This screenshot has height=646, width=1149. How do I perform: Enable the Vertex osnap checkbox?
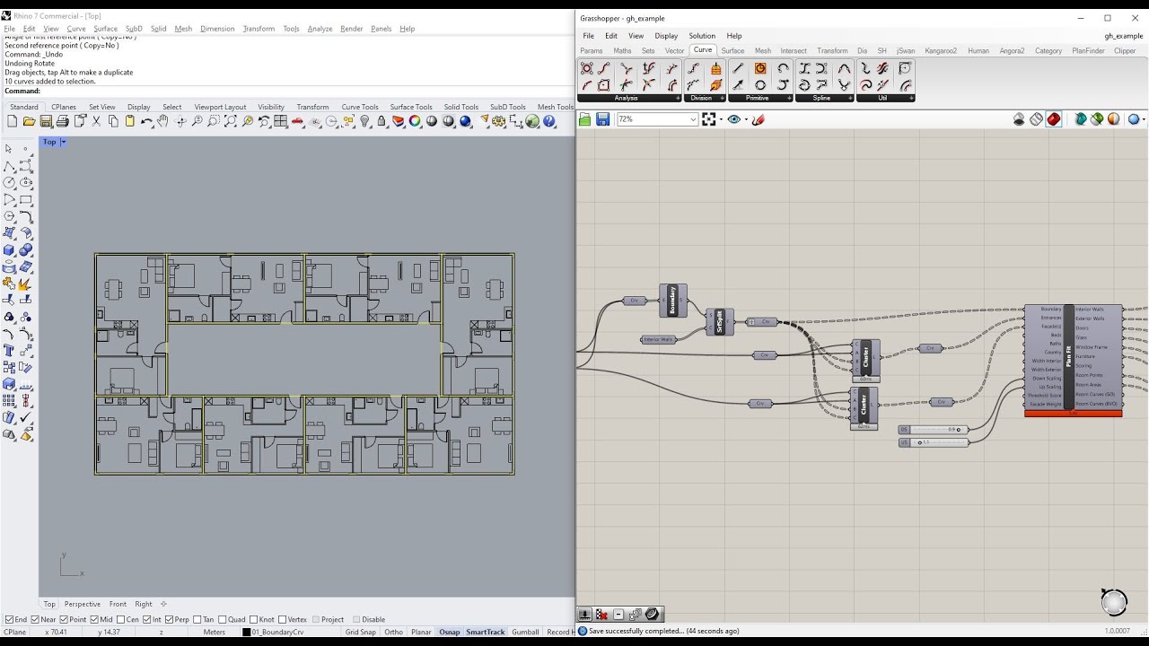coord(283,619)
